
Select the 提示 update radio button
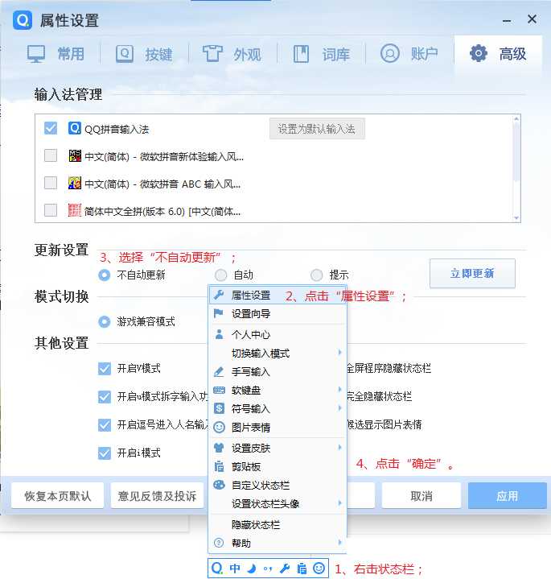pyautogui.click(x=316, y=275)
